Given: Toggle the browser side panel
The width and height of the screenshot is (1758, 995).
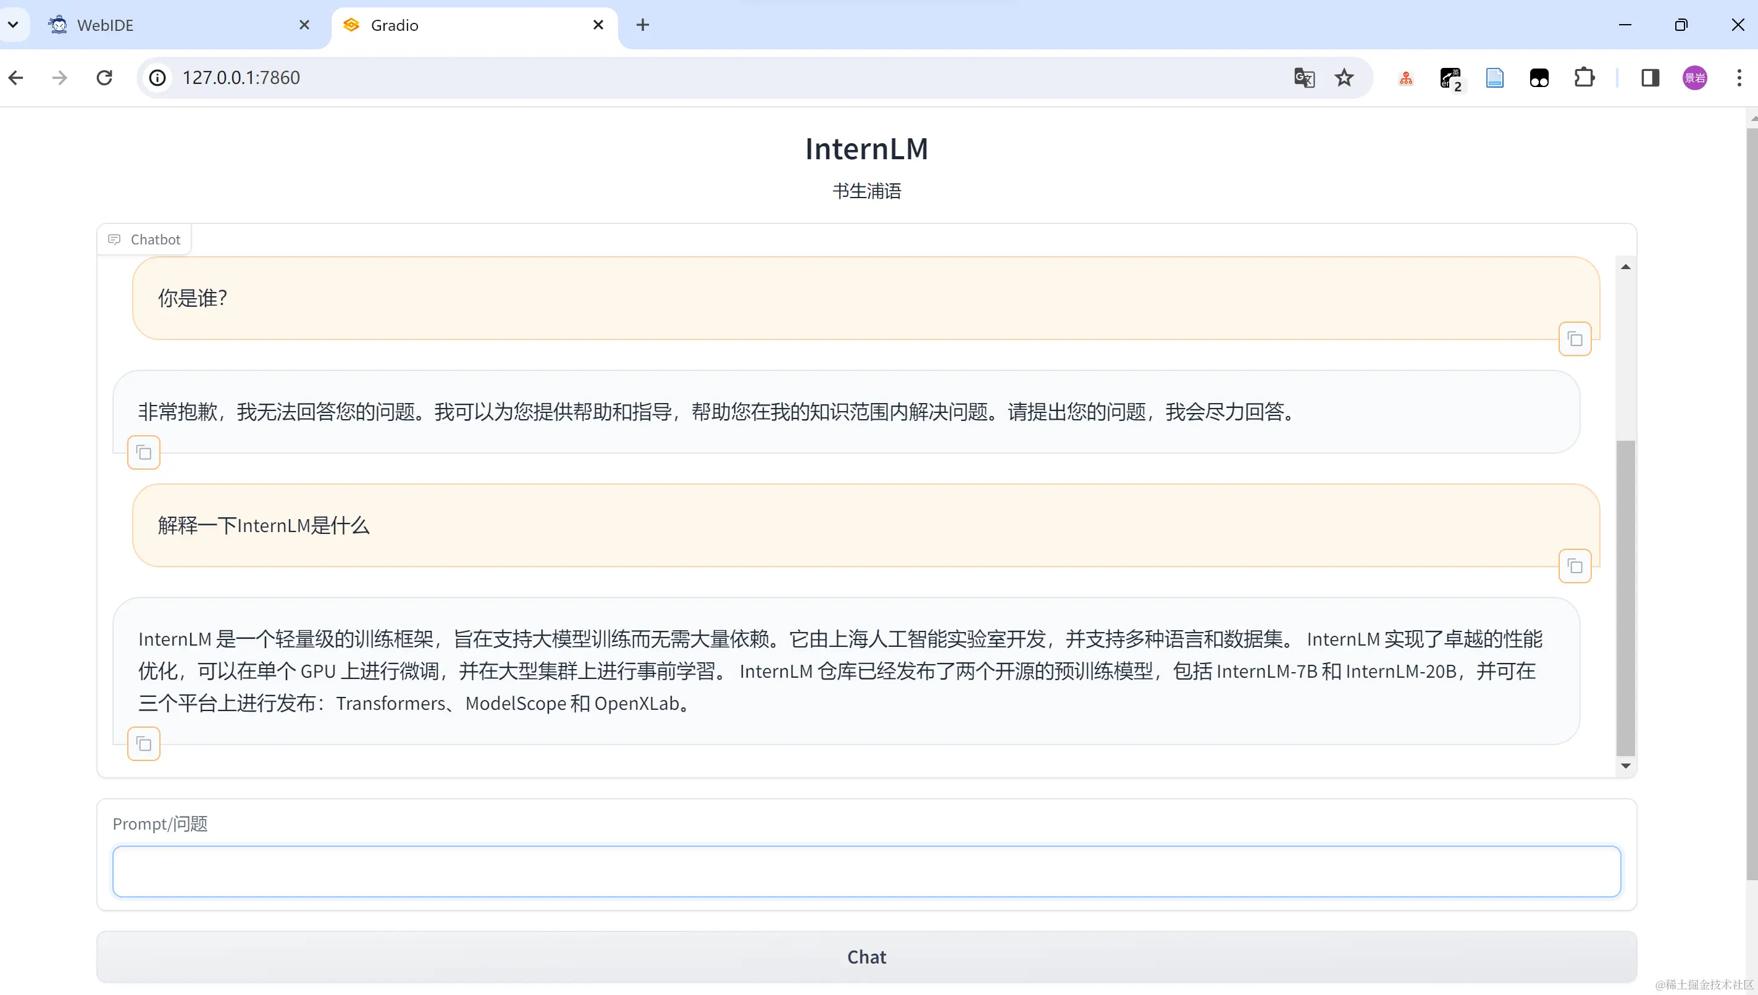Looking at the screenshot, I should point(1649,77).
